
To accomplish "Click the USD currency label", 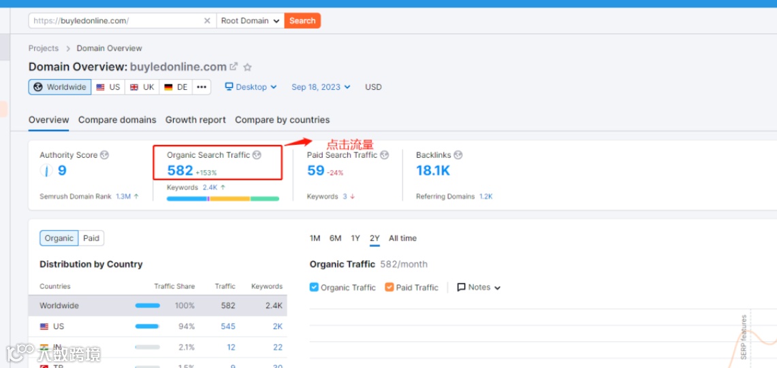I will coord(373,86).
